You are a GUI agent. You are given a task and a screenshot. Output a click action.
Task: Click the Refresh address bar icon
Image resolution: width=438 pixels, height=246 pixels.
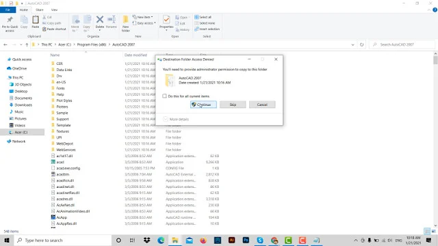click(x=362, y=44)
